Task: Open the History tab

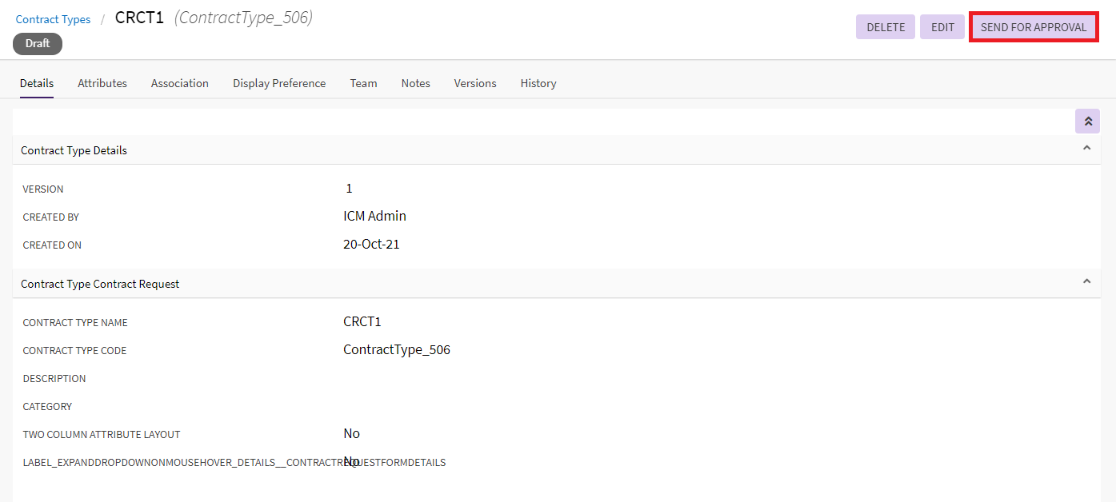Action: coord(538,83)
